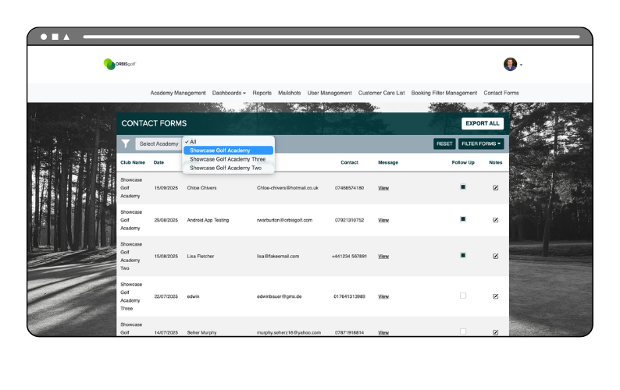The width and height of the screenshot is (620, 390).
Task: Go to Academy Management
Action: 178,93
